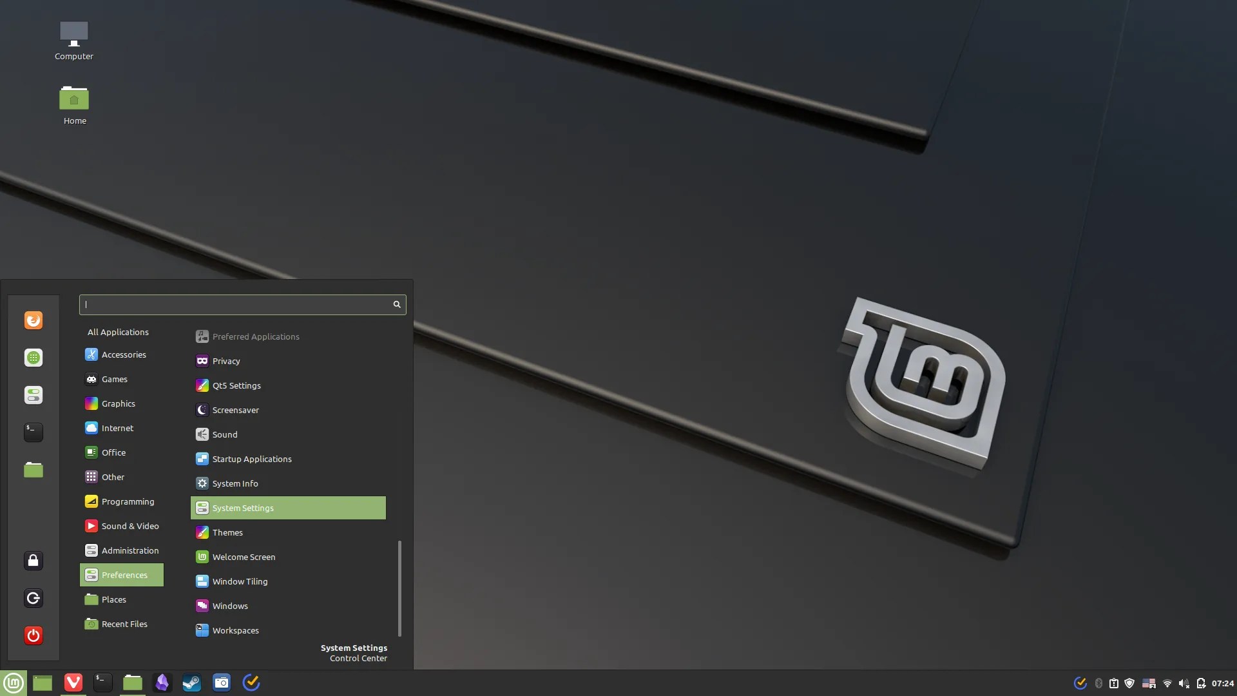Click the Steam icon in the taskbar
The height and width of the screenshot is (696, 1237).
pyautogui.click(x=192, y=682)
